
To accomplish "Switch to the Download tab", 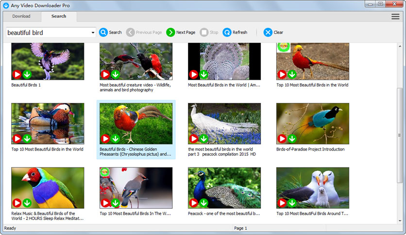I will coord(21,17).
